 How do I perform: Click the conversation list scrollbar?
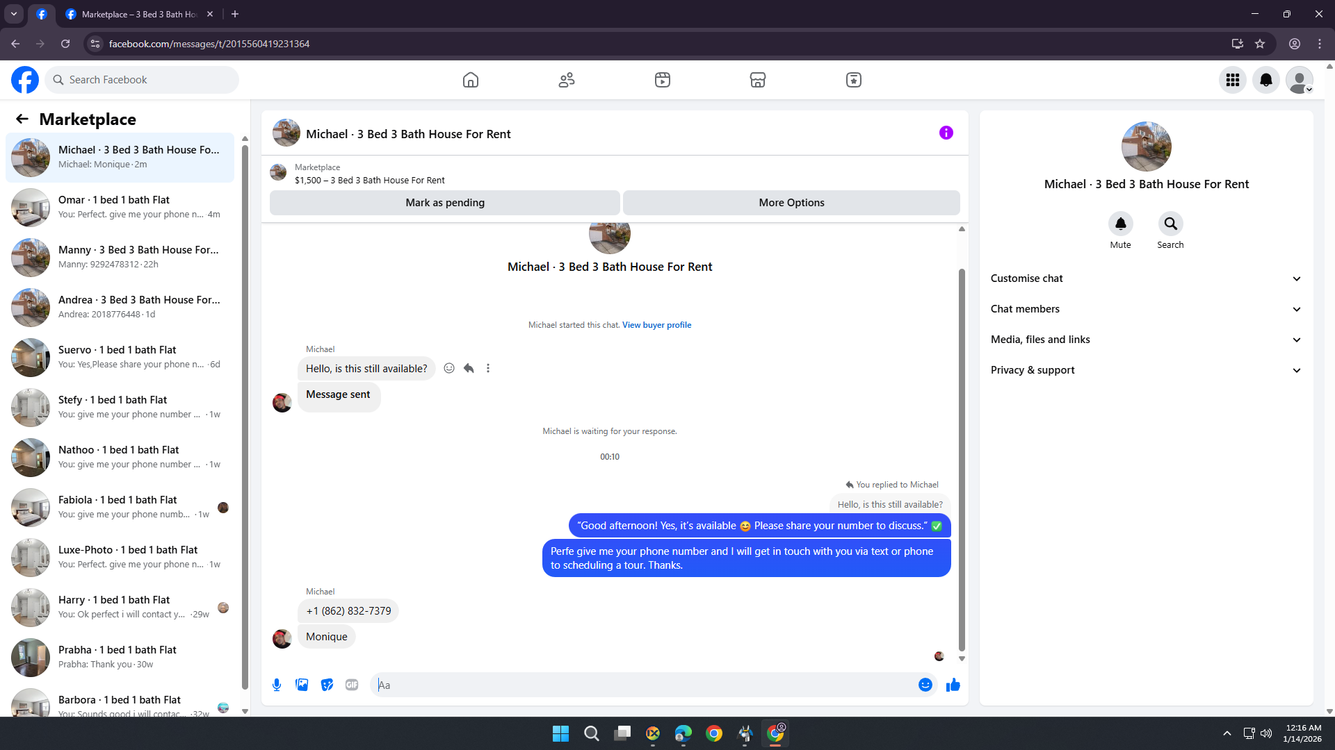(245, 417)
